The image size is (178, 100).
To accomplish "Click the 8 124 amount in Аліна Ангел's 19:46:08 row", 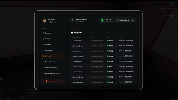I will pos(111,61).
